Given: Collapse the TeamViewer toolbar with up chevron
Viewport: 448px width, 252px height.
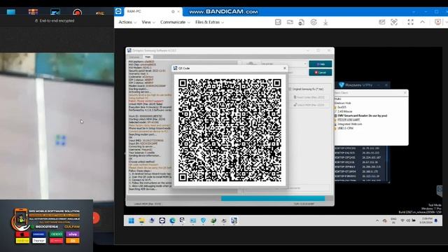Looking at the screenshot, I should (x=423, y=22).
